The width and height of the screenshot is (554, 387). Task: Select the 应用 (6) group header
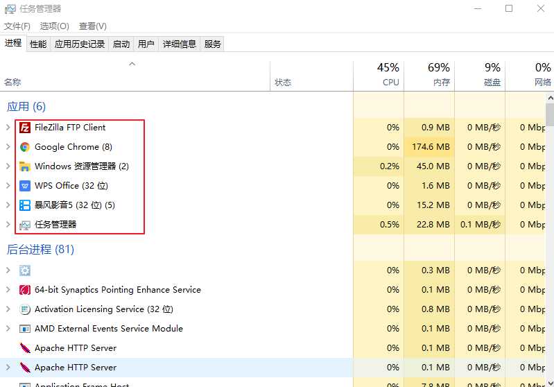pyautogui.click(x=26, y=107)
